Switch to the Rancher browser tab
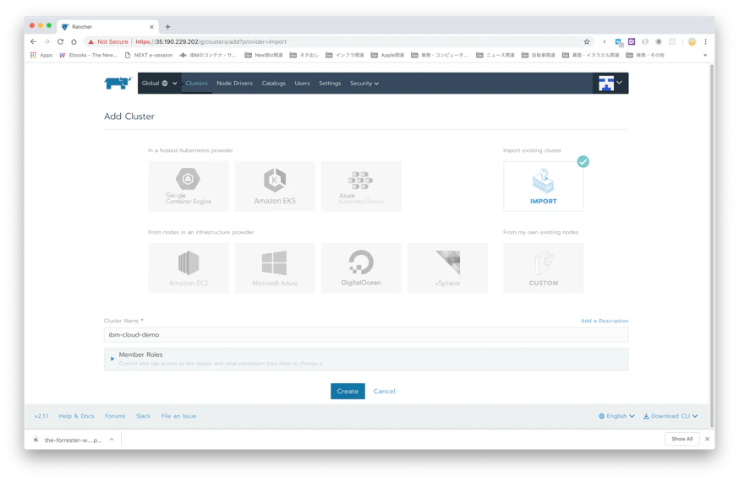The width and height of the screenshot is (739, 481). tap(107, 27)
